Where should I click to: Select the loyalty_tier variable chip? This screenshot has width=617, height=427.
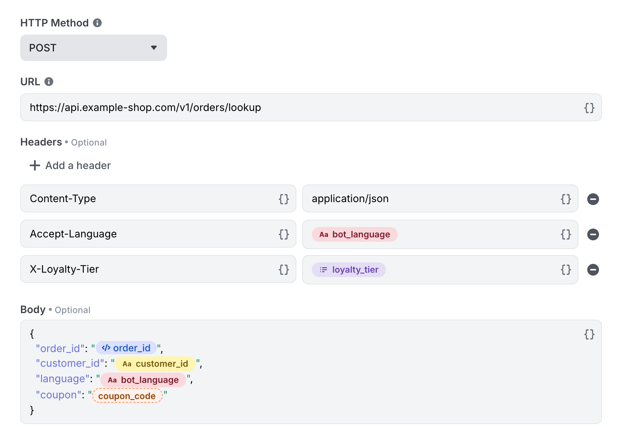tap(349, 270)
